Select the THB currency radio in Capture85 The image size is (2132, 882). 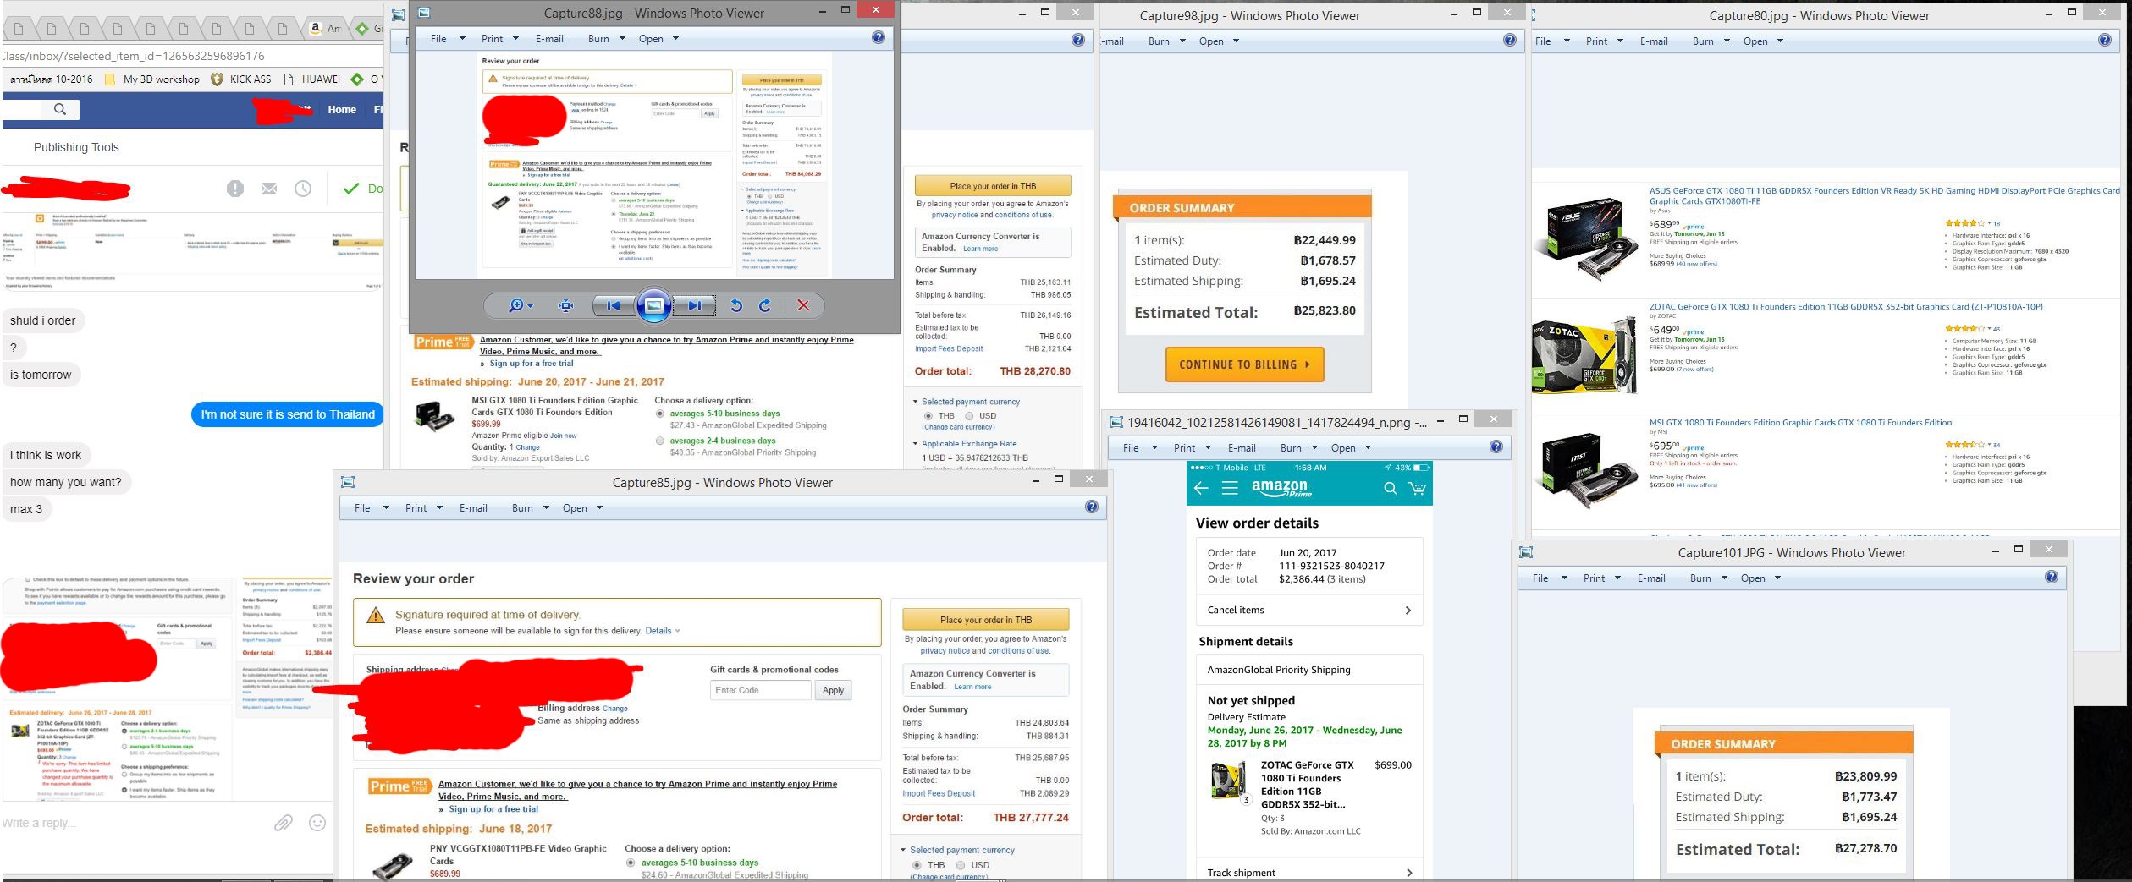coord(917,865)
